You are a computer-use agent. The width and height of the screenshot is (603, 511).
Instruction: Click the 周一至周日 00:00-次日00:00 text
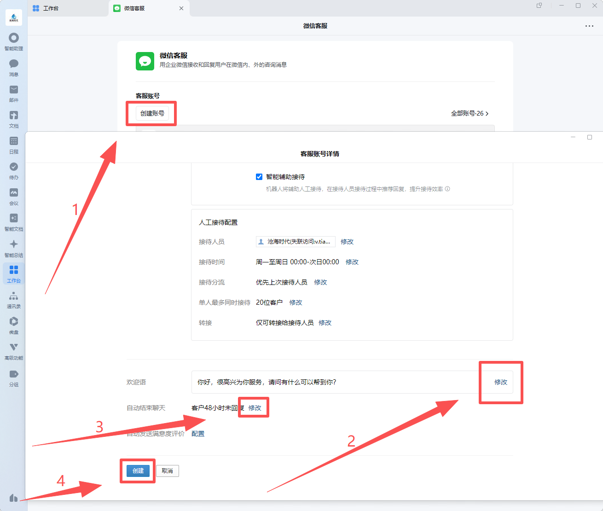coord(297,262)
